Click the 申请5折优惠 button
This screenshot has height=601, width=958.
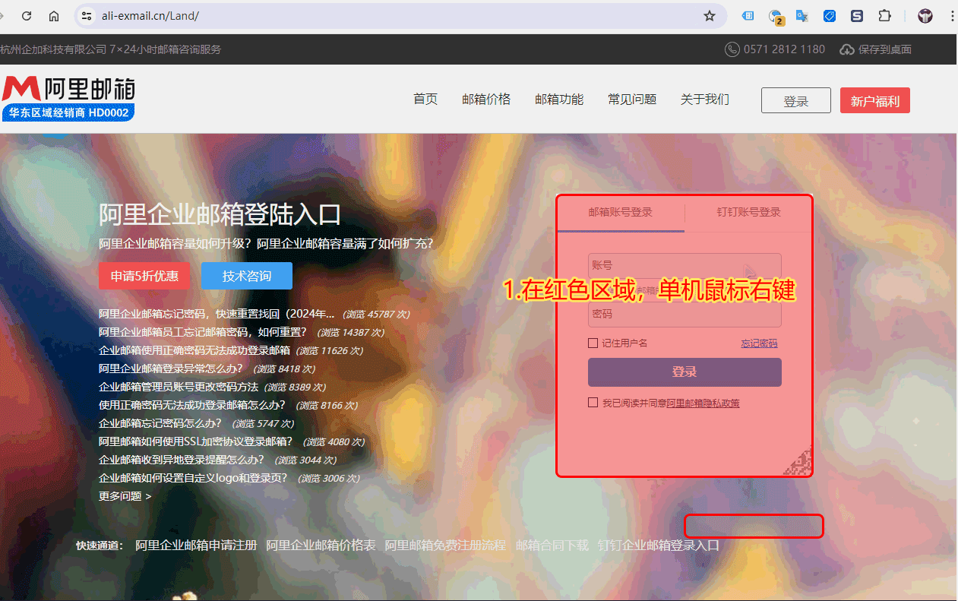[144, 276]
